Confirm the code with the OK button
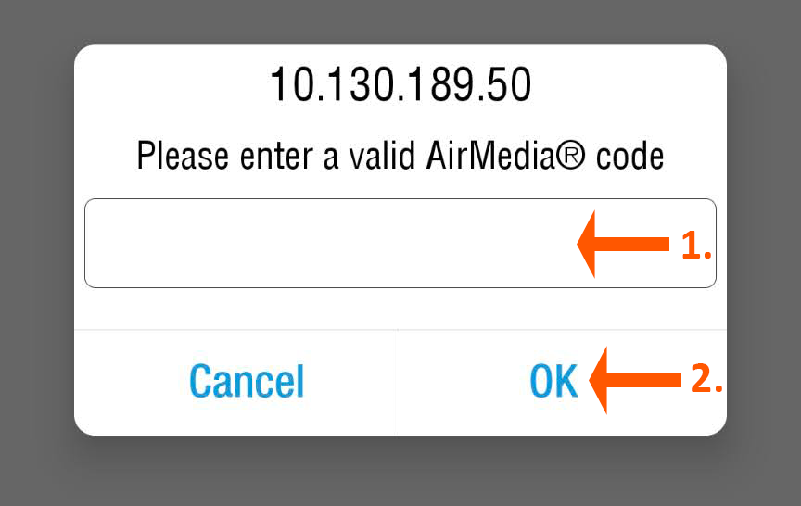The height and width of the screenshot is (506, 801). pyautogui.click(x=553, y=381)
